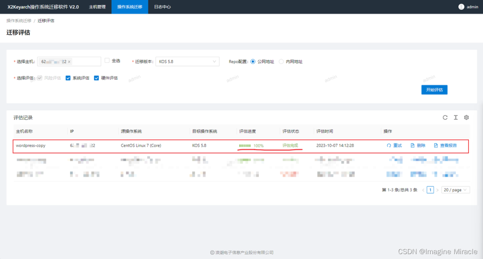This screenshot has width=483, height=259.
Task: Select the 内网地址 radio button
Action: coord(281,62)
